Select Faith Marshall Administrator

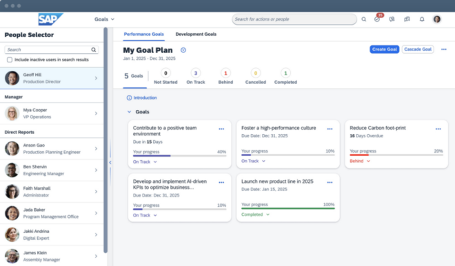(52, 192)
